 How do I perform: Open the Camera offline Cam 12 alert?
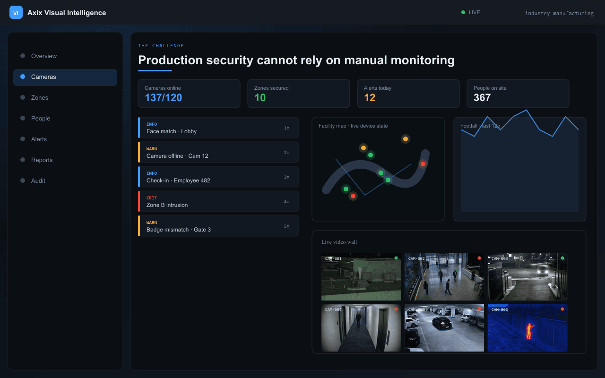click(218, 152)
